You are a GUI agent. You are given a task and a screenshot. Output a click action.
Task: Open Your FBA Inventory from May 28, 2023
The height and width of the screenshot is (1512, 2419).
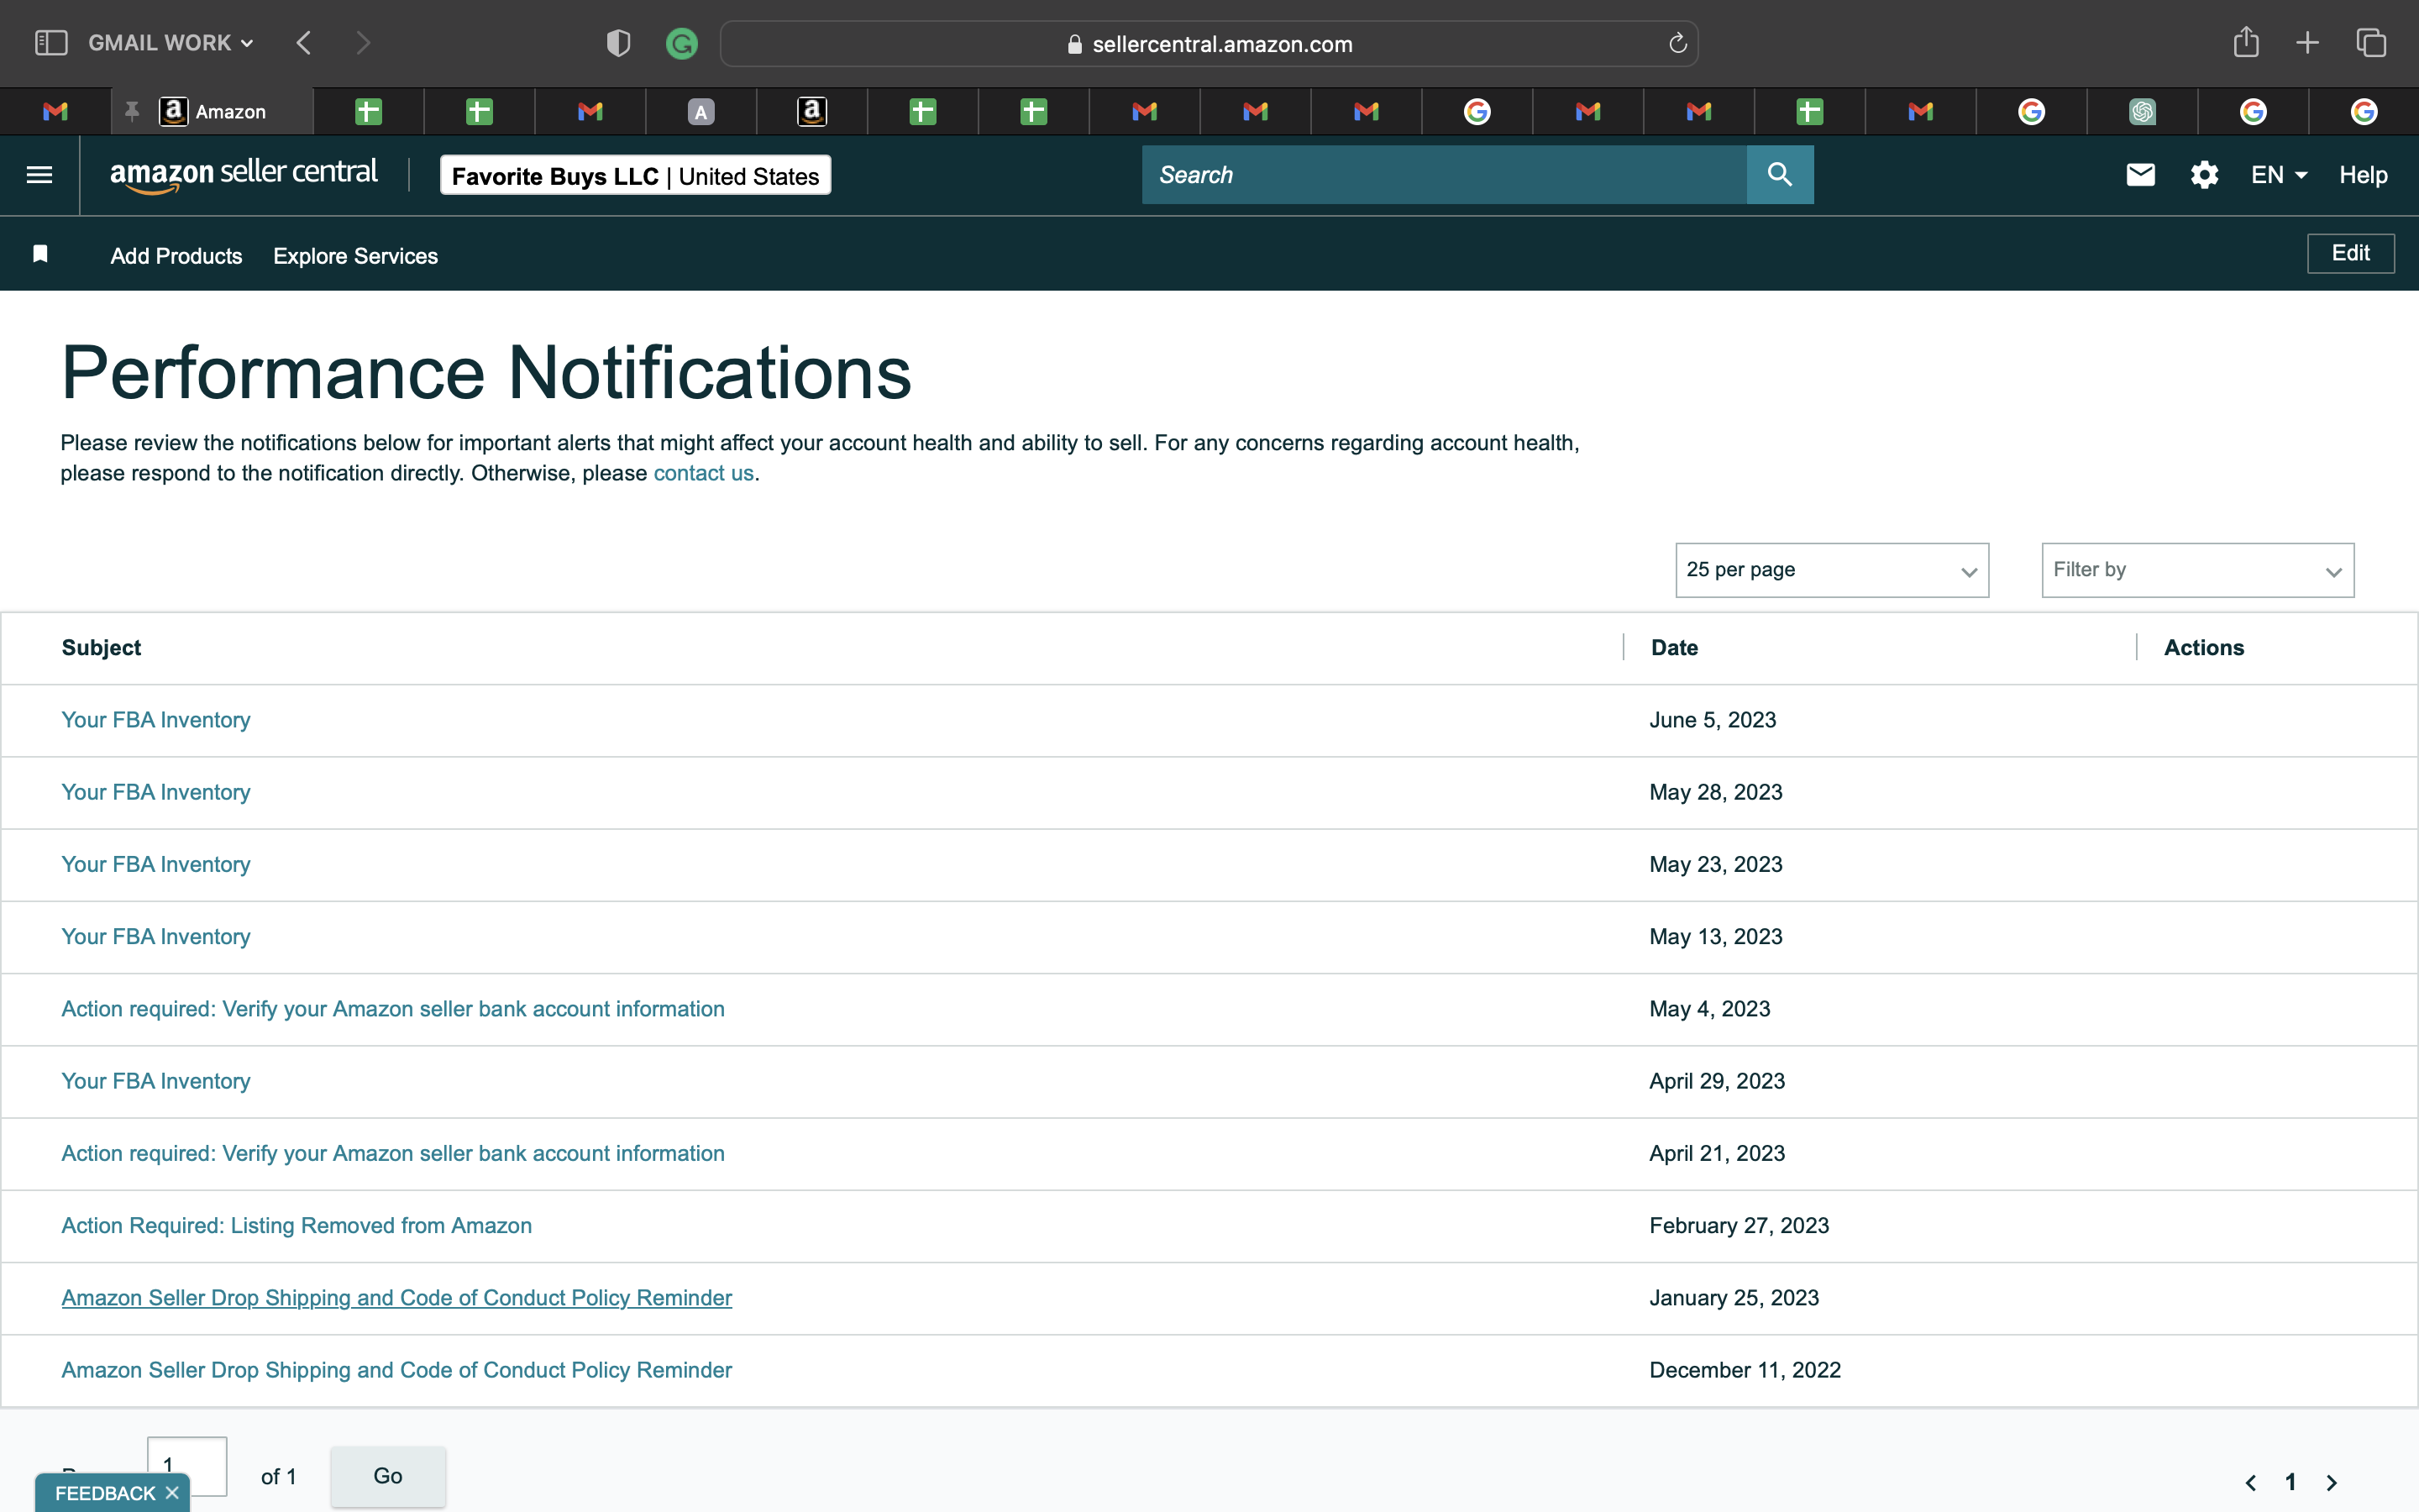click(x=156, y=792)
